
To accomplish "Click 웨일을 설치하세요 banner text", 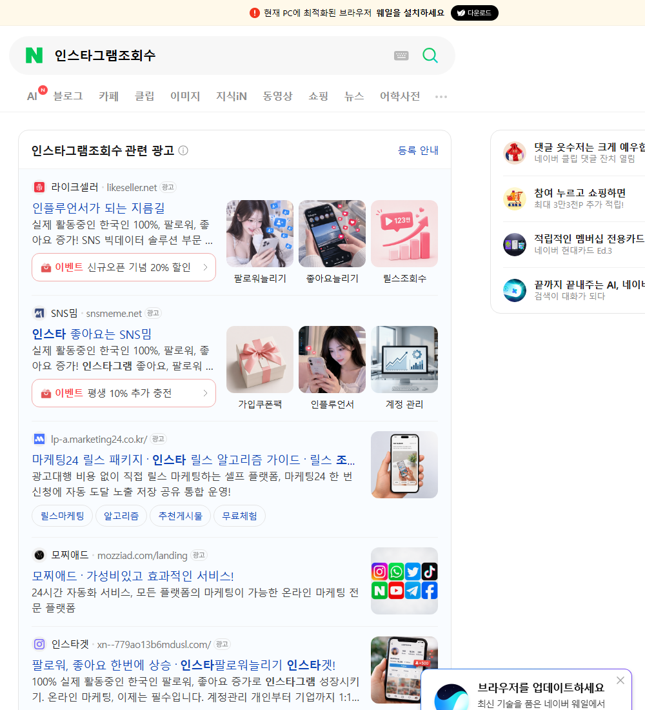I will point(410,13).
